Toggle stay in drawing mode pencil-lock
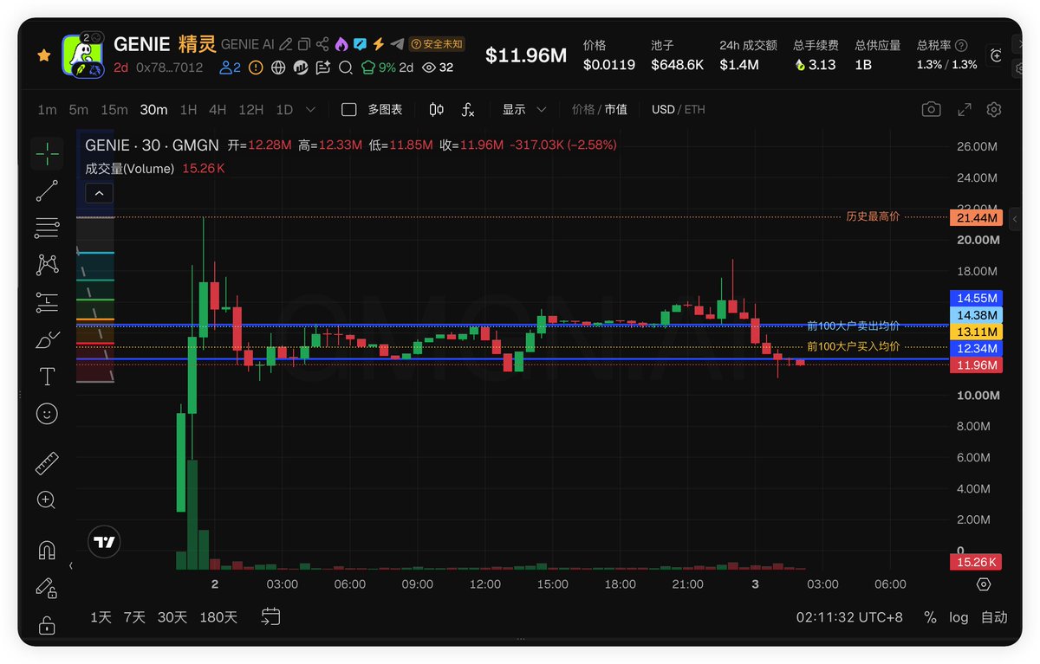The width and height of the screenshot is (1040, 664). [x=47, y=588]
